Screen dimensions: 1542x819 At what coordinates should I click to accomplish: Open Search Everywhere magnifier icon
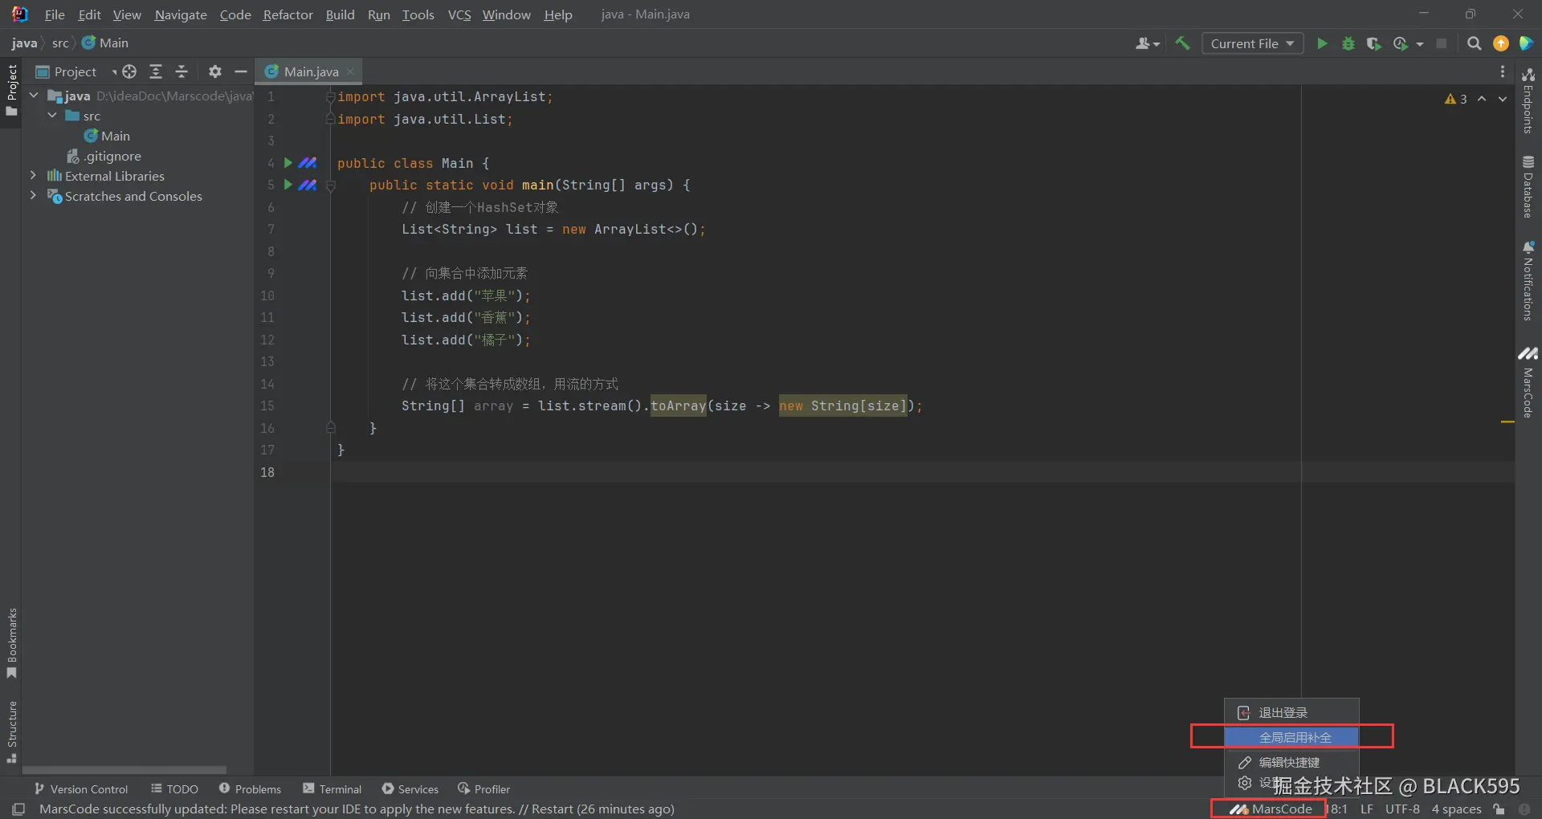point(1474,43)
